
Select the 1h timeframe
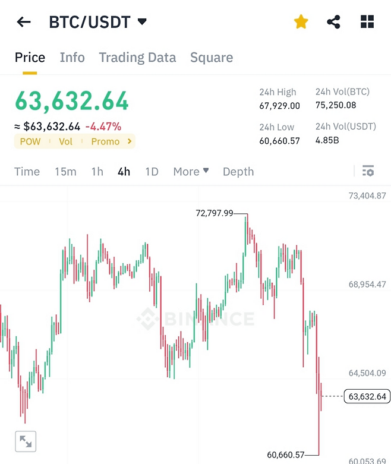[x=97, y=172]
